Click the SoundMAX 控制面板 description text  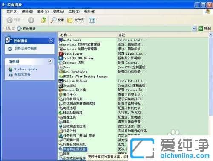pyautogui.click(x=132, y=85)
